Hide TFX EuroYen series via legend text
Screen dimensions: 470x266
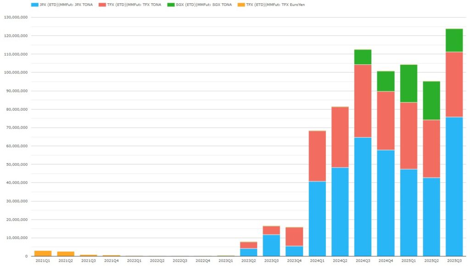point(275,5)
